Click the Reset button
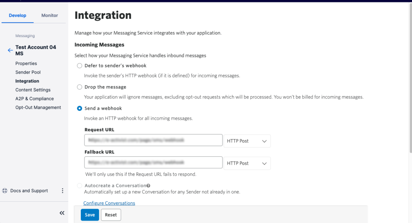Screen dimensions: 412x223 (x=111, y=215)
